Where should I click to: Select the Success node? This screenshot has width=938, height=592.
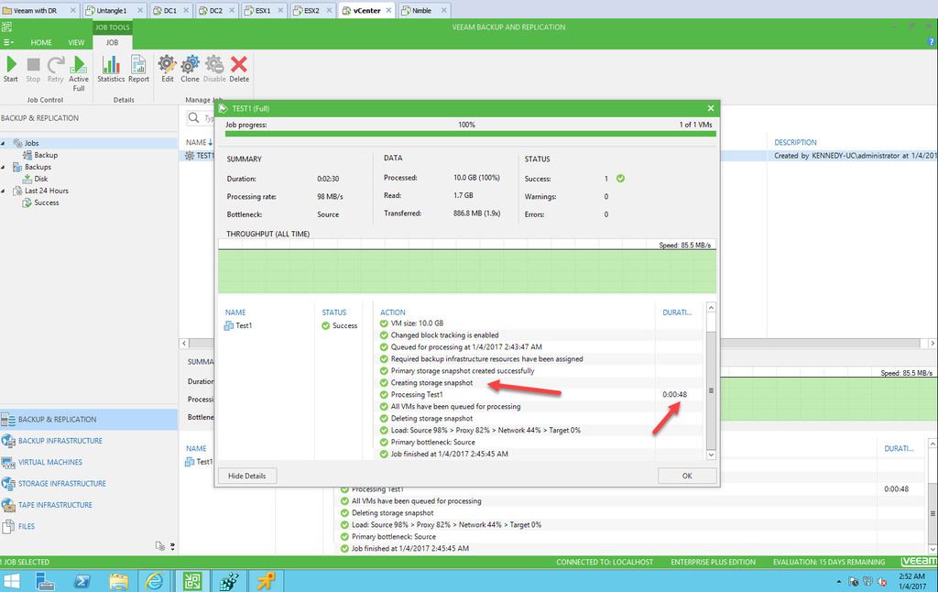click(46, 203)
